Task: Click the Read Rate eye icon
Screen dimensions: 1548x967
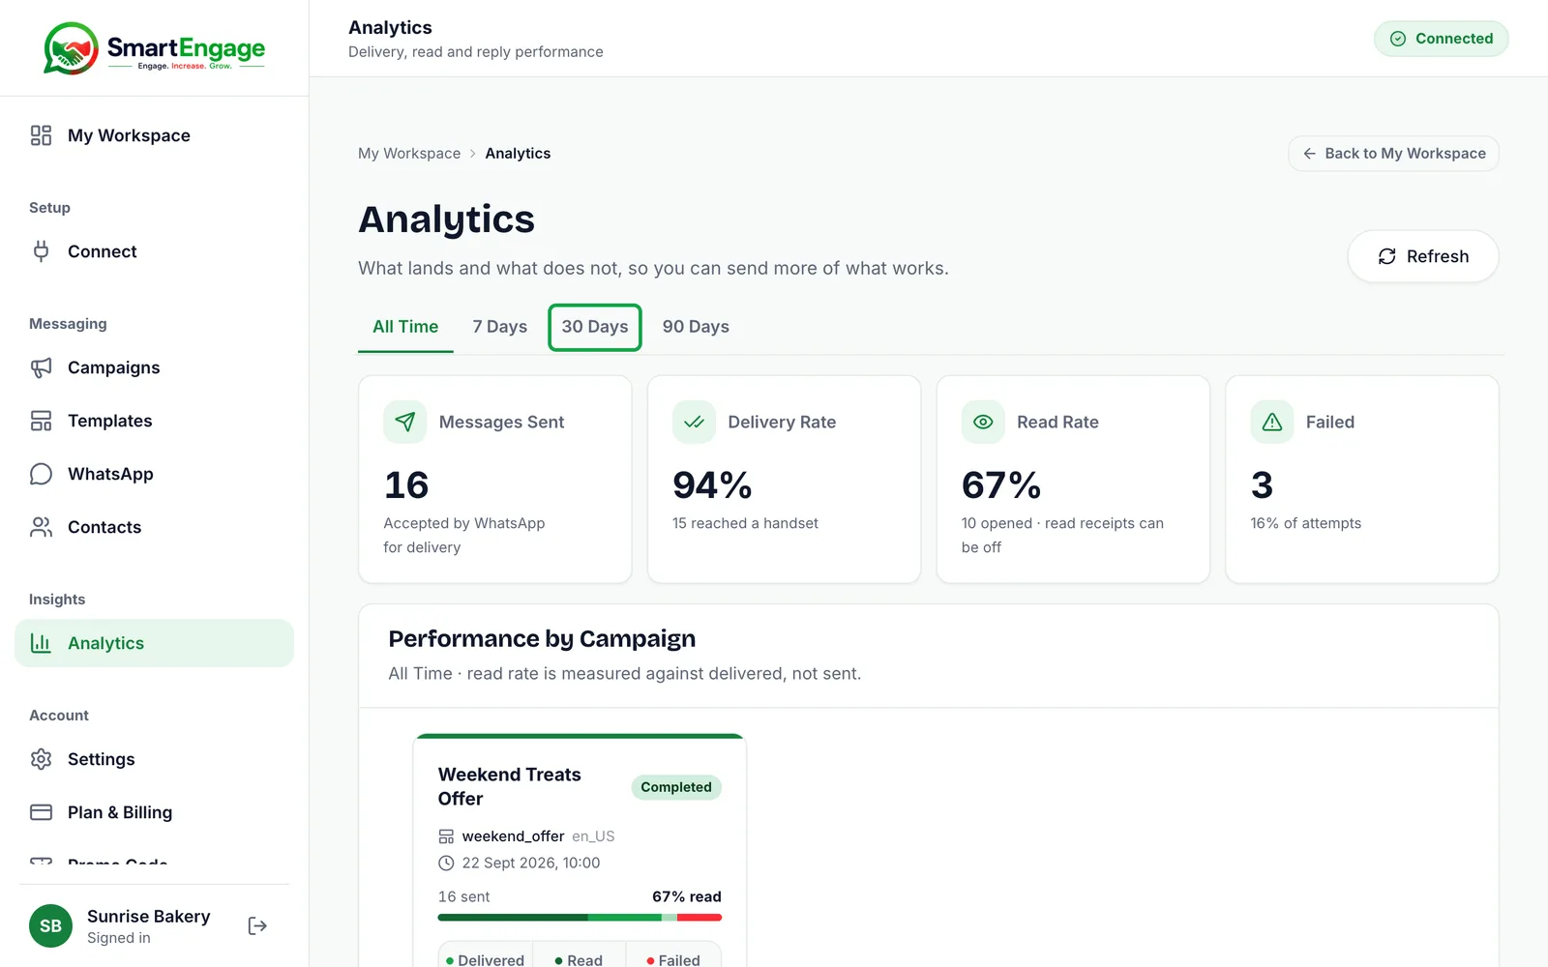Action: pyautogui.click(x=983, y=422)
